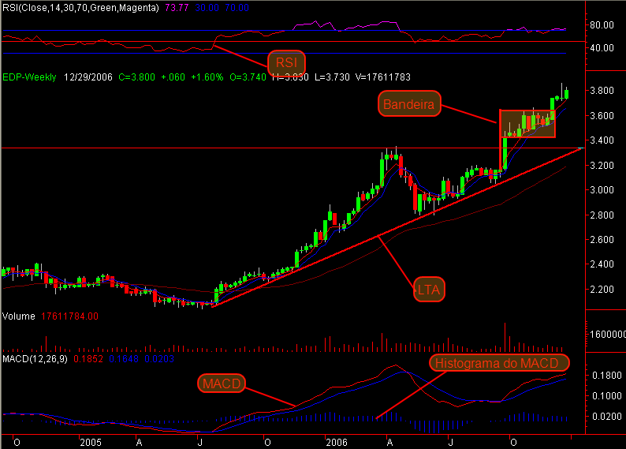Click the MACD histogram value 0.0203

click(x=159, y=359)
